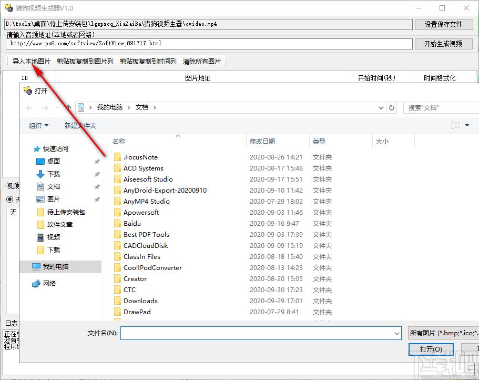Refresh the folder listing
The width and height of the screenshot is (479, 380).
tap(392, 107)
